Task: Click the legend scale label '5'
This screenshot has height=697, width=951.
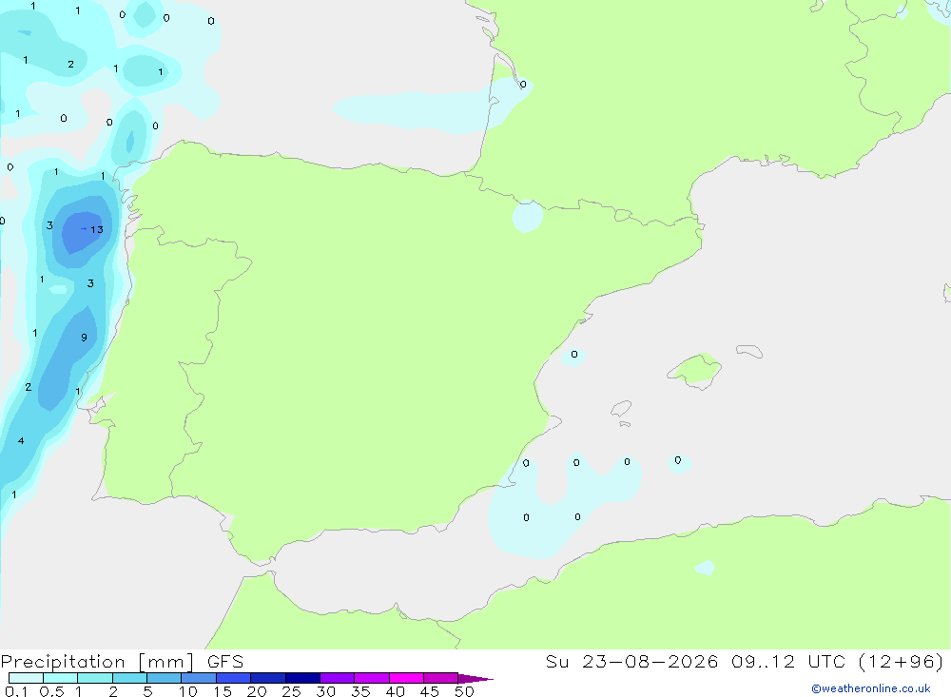Action: [147, 691]
